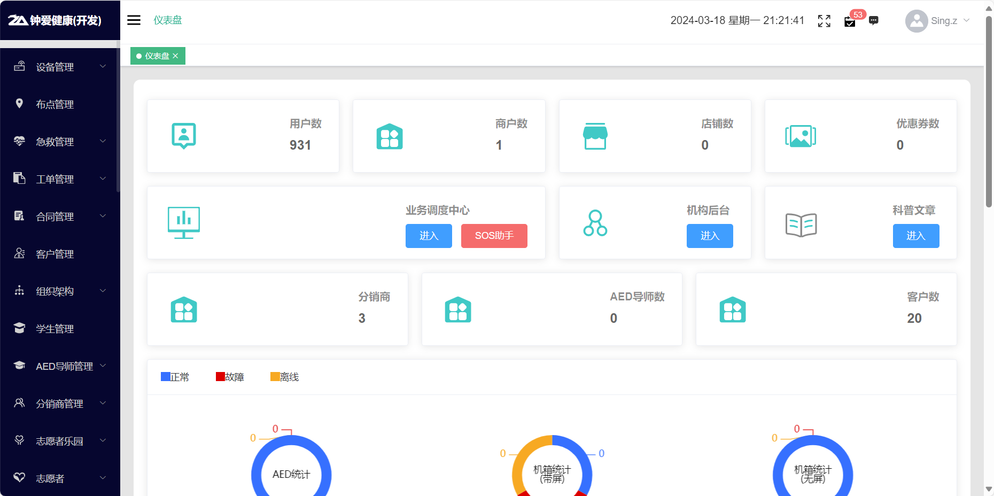Open the chat messages icon
The image size is (994, 496).
(x=874, y=21)
